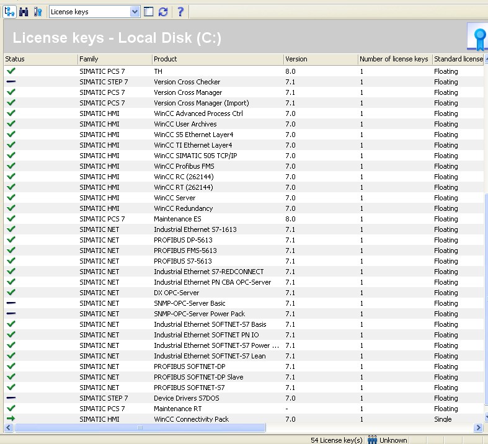Click the horizontal scrollbar left arrow
Viewport: 488px width, 444px height.
[x=9, y=427]
